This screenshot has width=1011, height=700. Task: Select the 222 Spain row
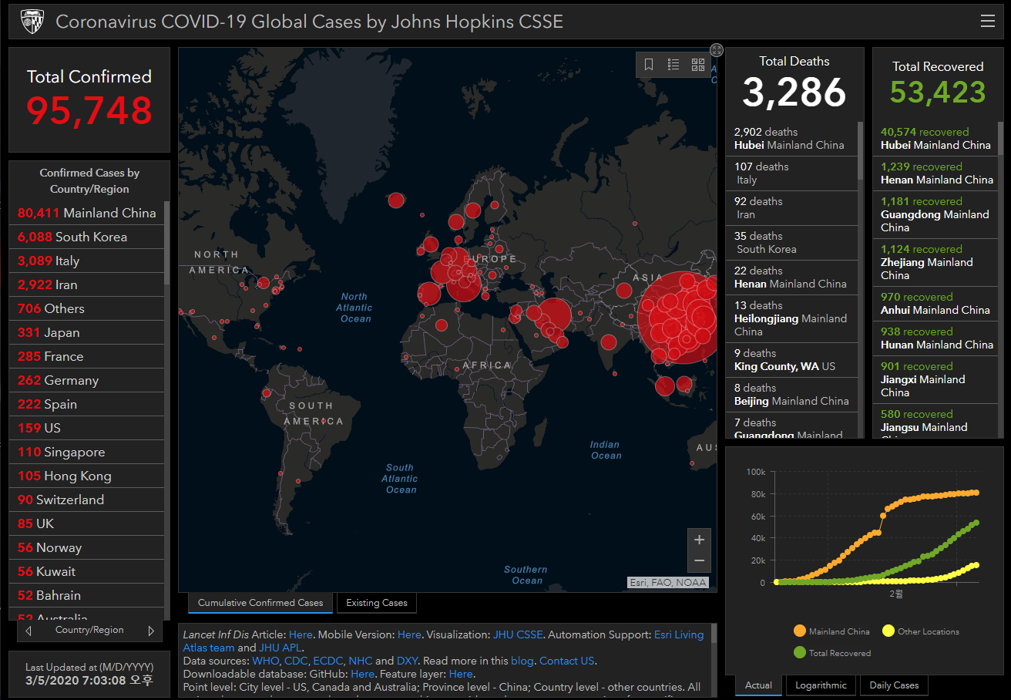pyautogui.click(x=87, y=404)
